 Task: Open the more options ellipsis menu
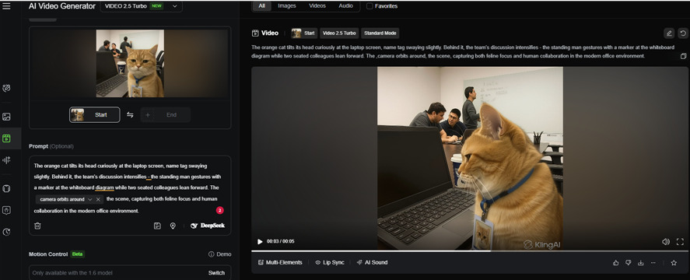653,263
